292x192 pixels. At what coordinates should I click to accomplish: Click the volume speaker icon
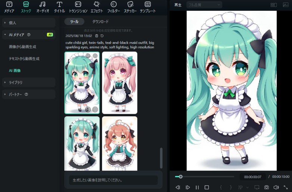click(x=276, y=188)
